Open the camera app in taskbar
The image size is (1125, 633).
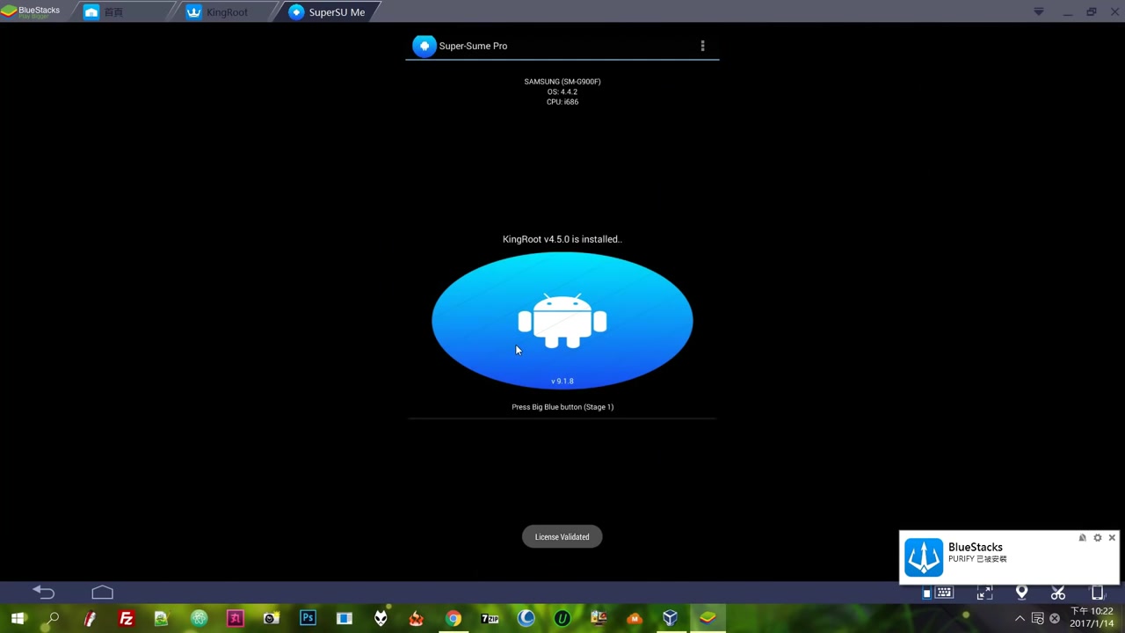(271, 619)
